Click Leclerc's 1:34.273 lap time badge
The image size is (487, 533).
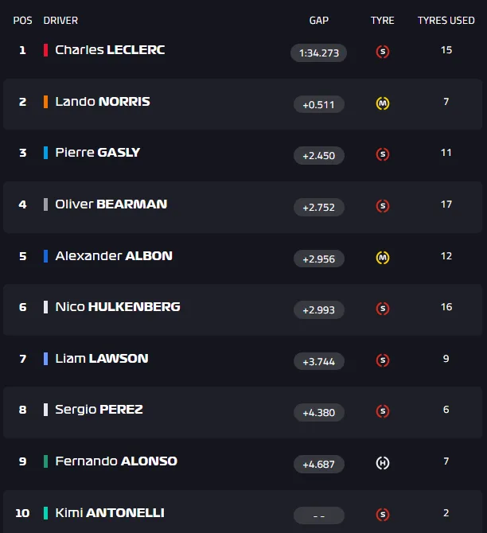click(318, 53)
